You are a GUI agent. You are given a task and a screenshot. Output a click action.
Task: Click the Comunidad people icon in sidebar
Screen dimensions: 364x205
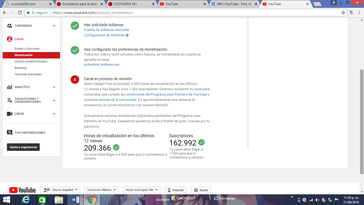[10, 26]
